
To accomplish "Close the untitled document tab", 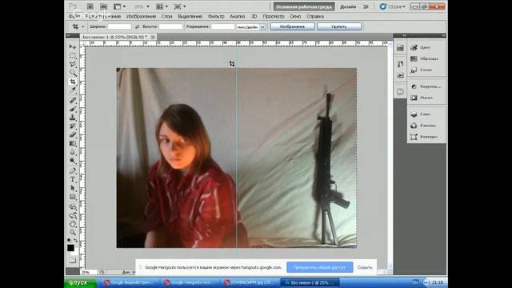I will 153,38.
